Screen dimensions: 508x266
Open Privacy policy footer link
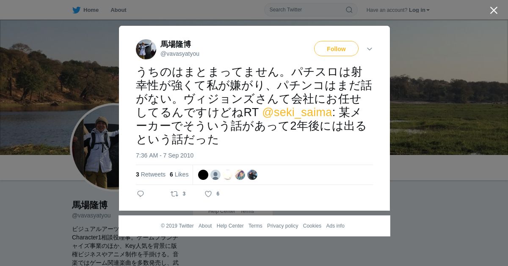[x=282, y=226]
